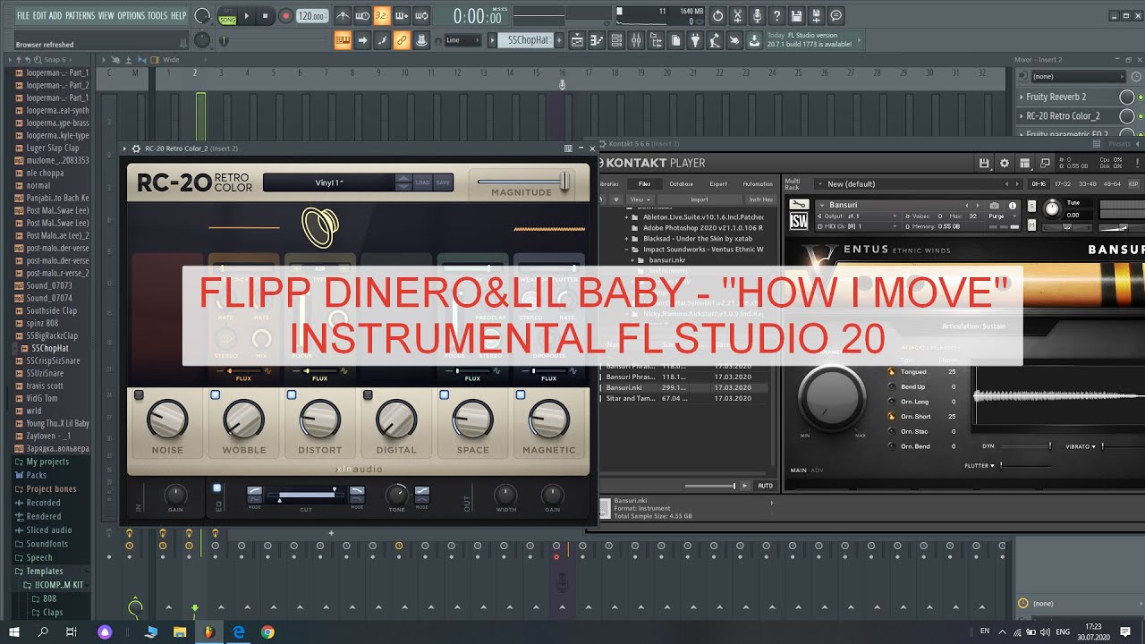Viewport: 1145px width, 644px height.
Task: Adjust the CUT filter range slider
Action: (x=307, y=495)
